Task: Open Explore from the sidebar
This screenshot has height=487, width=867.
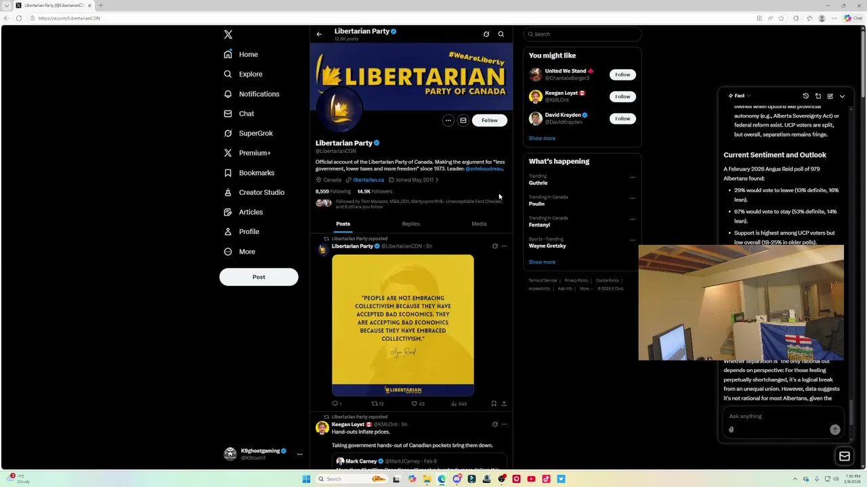Action: coord(243,74)
